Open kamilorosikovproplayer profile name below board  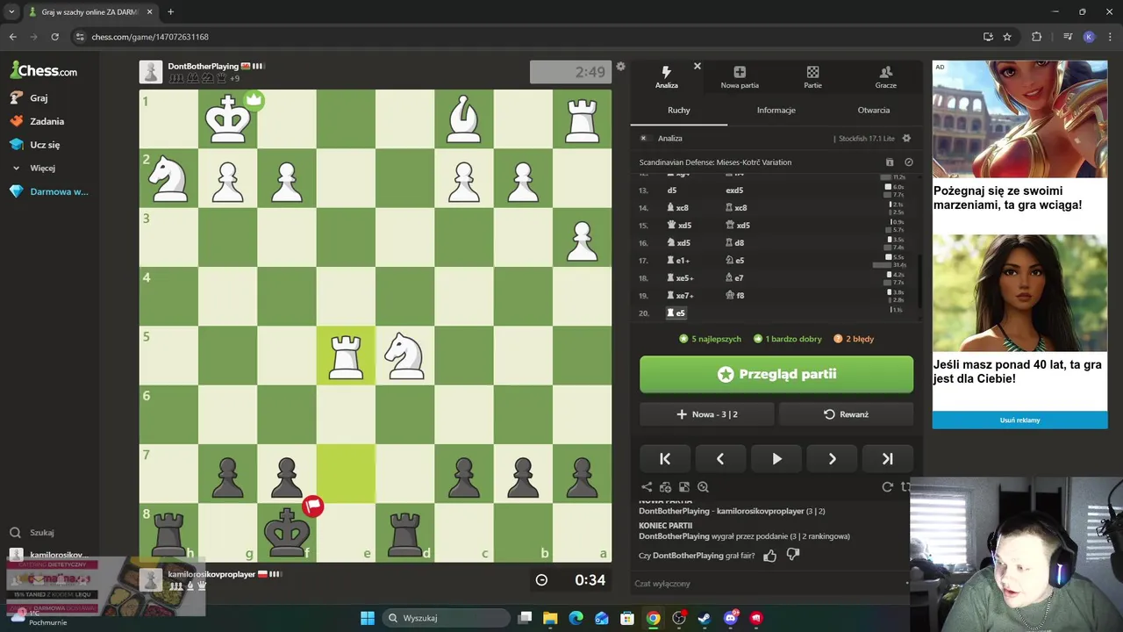[211, 574]
